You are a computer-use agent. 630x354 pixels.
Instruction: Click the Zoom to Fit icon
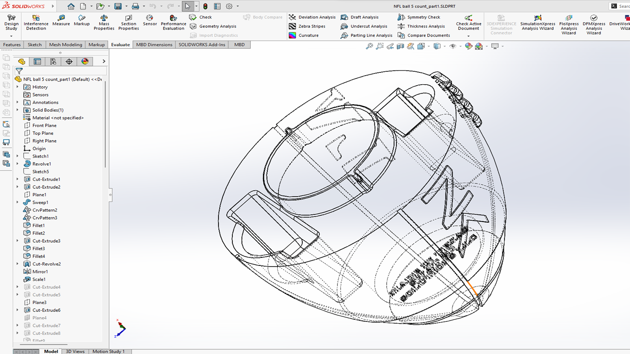tap(369, 46)
